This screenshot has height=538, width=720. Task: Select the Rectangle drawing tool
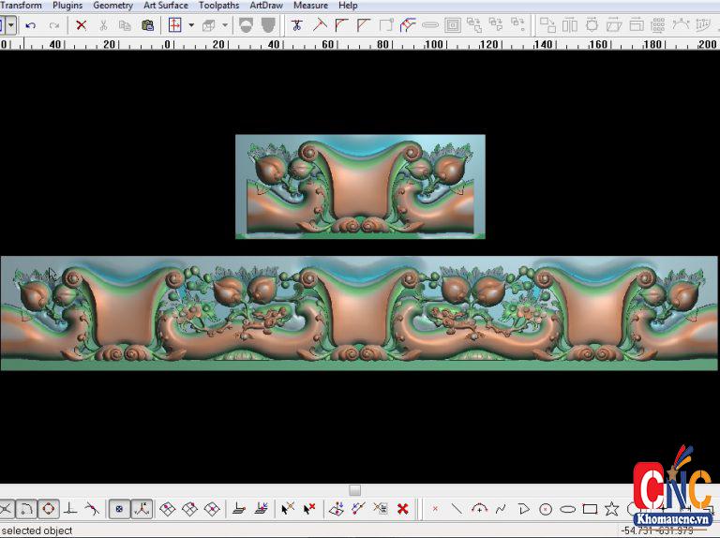590,509
